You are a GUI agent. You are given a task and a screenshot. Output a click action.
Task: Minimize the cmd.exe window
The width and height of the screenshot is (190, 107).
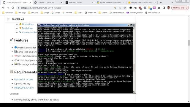(129, 25)
